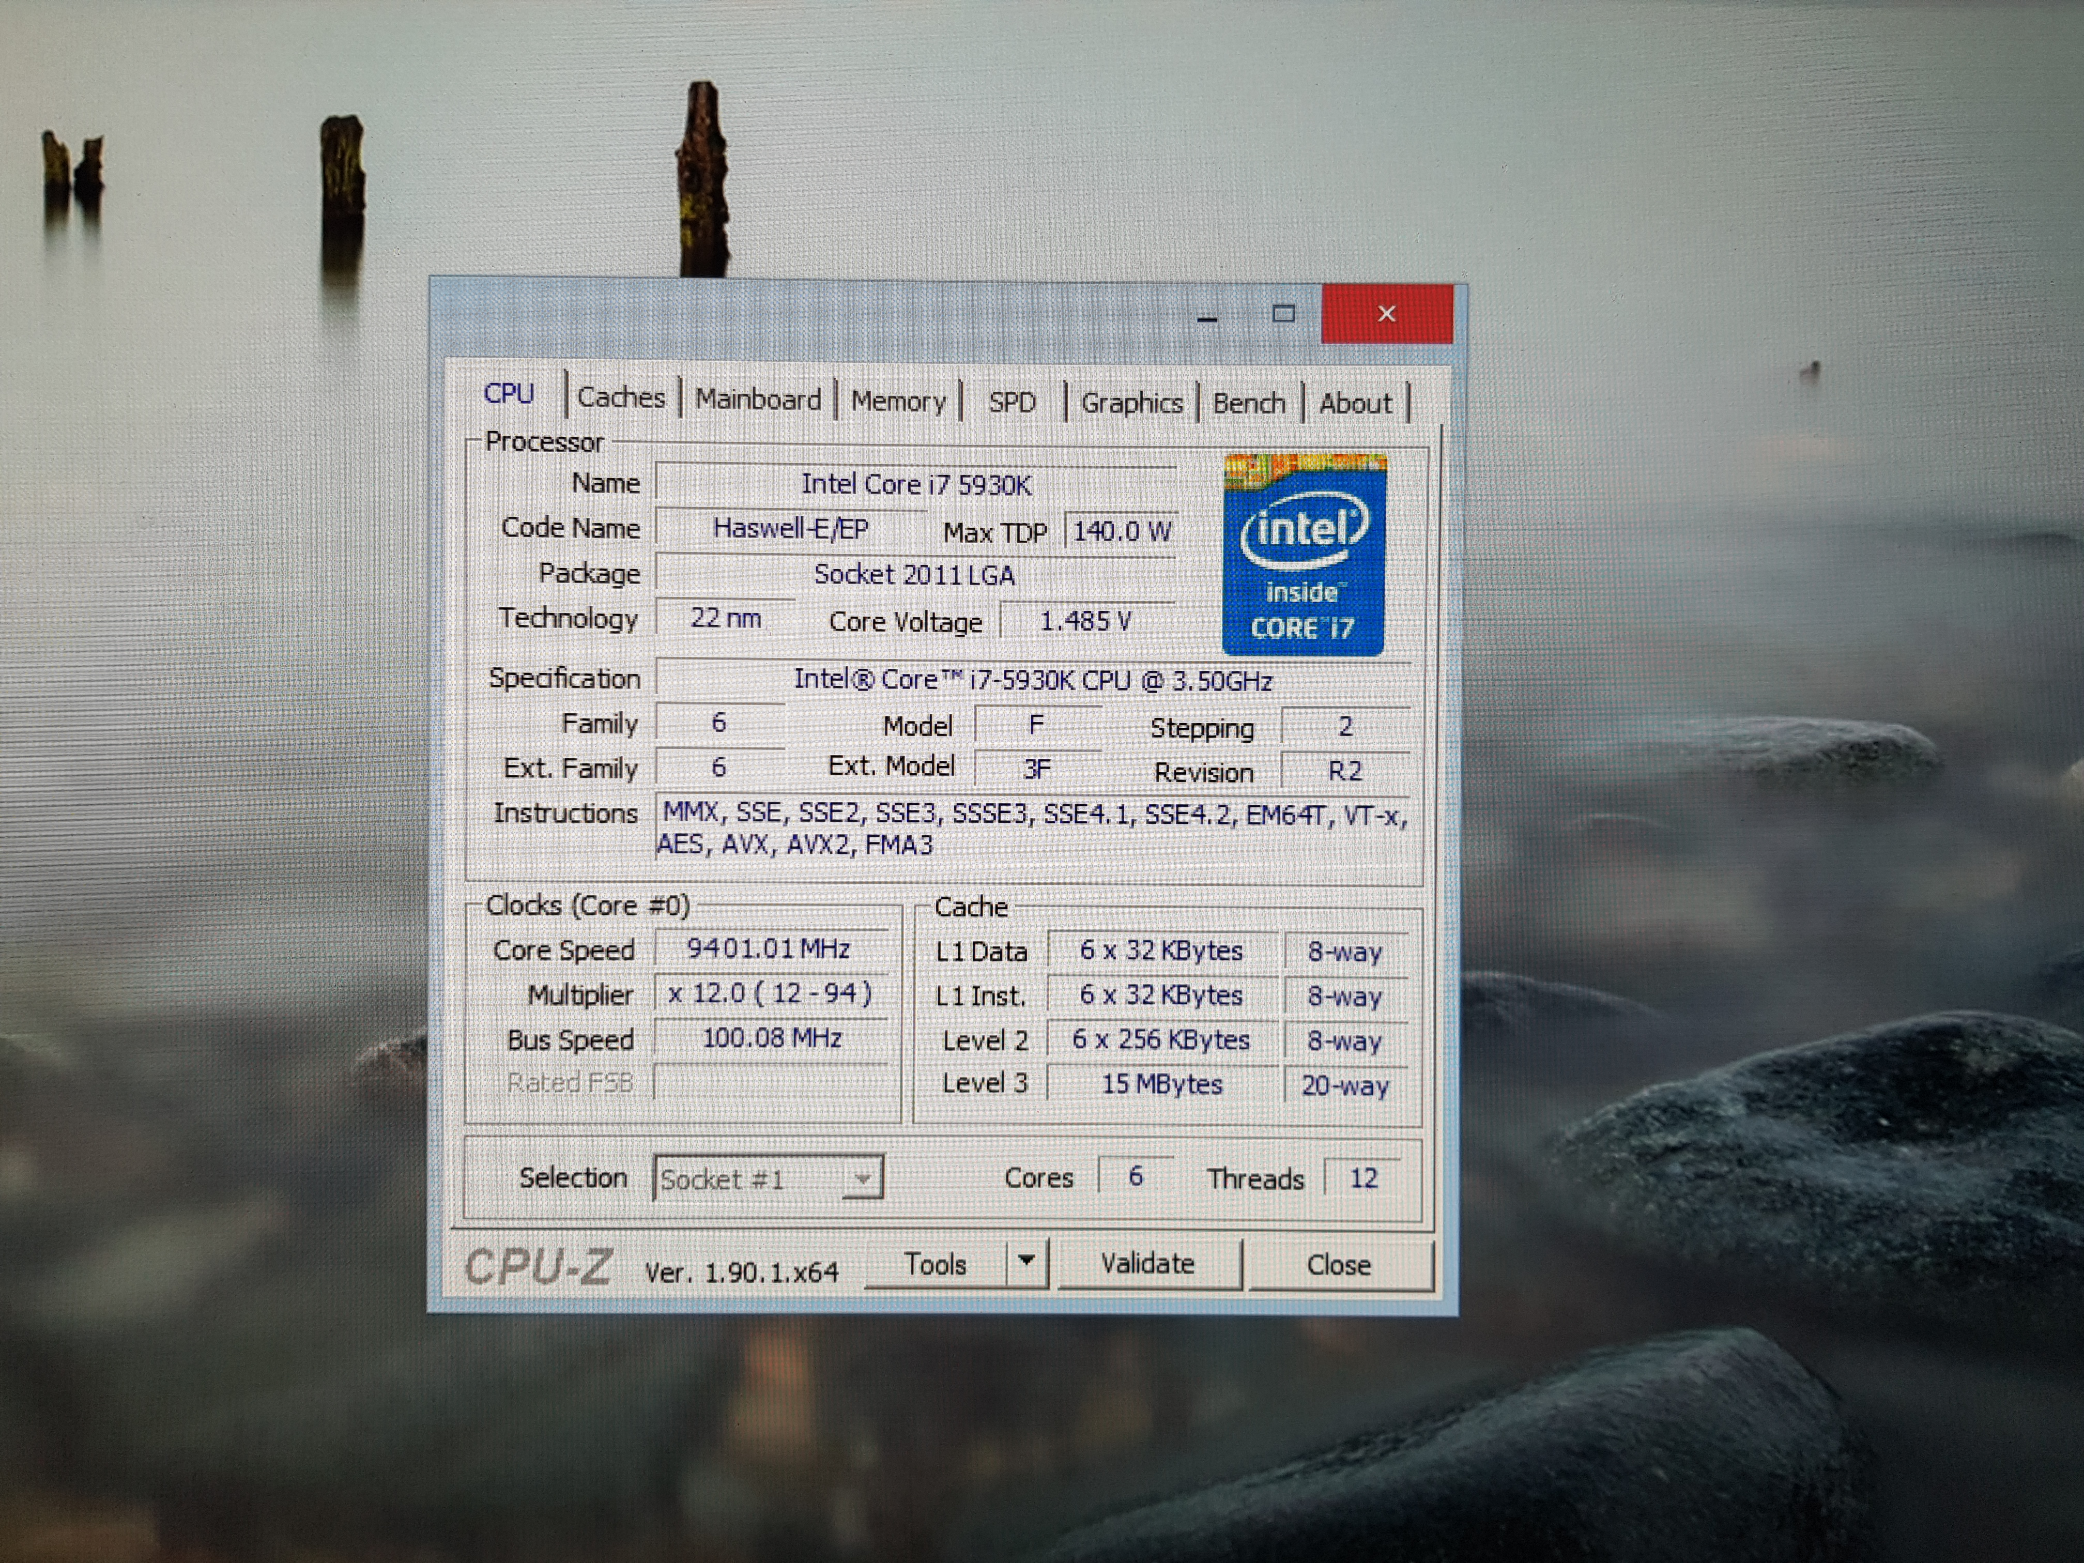
Task: Open the Mainboard tab
Action: pos(758,400)
